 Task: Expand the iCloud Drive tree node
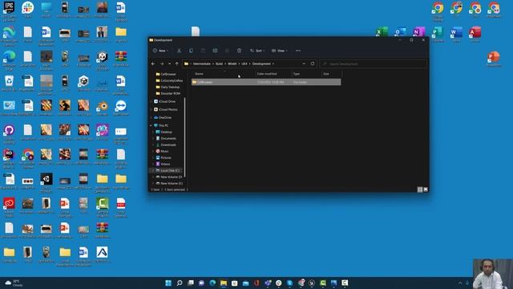click(151, 102)
